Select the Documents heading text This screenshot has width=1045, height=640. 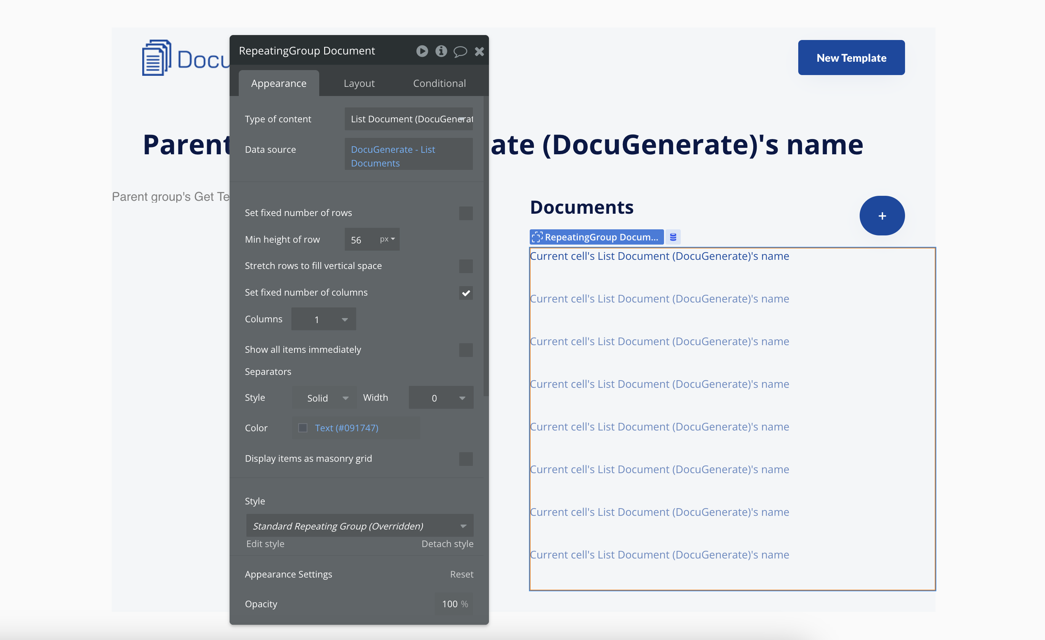click(x=582, y=208)
